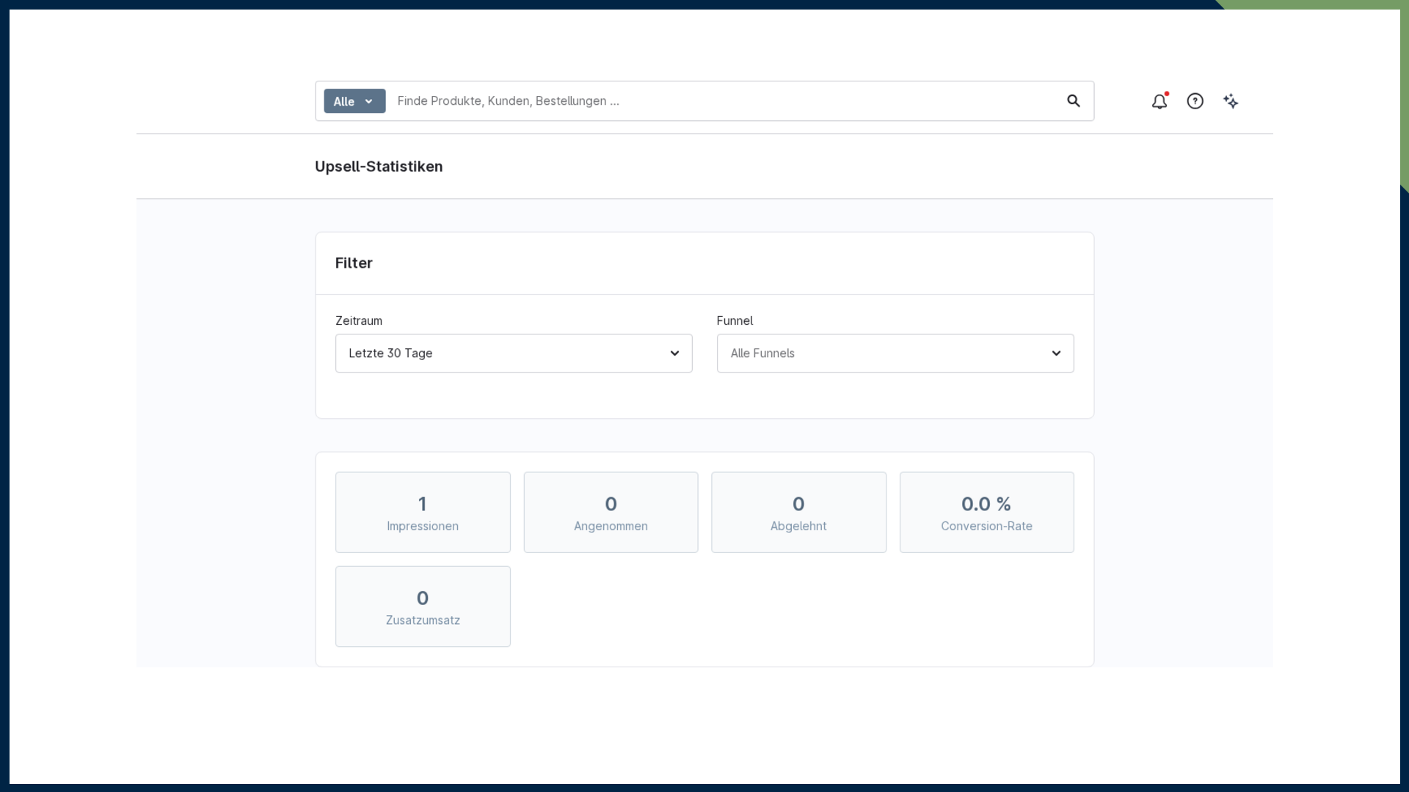Screen dimensions: 1409x792
Task: Click the Upsell-Statistiken page title
Action: pos(379,166)
